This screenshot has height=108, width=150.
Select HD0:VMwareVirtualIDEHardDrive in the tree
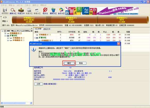(20, 31)
